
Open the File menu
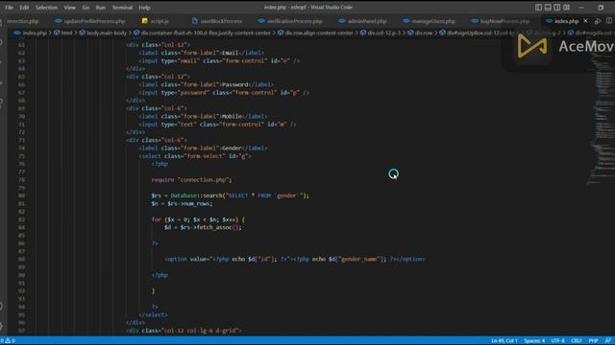click(9, 8)
